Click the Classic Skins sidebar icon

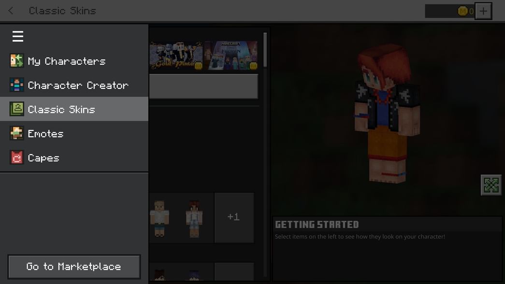point(16,109)
